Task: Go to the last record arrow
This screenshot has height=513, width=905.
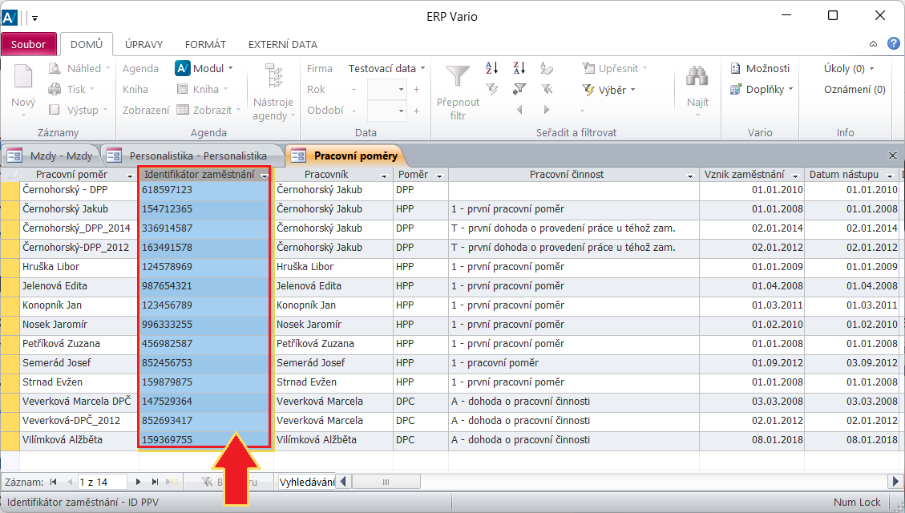Action: (x=155, y=482)
